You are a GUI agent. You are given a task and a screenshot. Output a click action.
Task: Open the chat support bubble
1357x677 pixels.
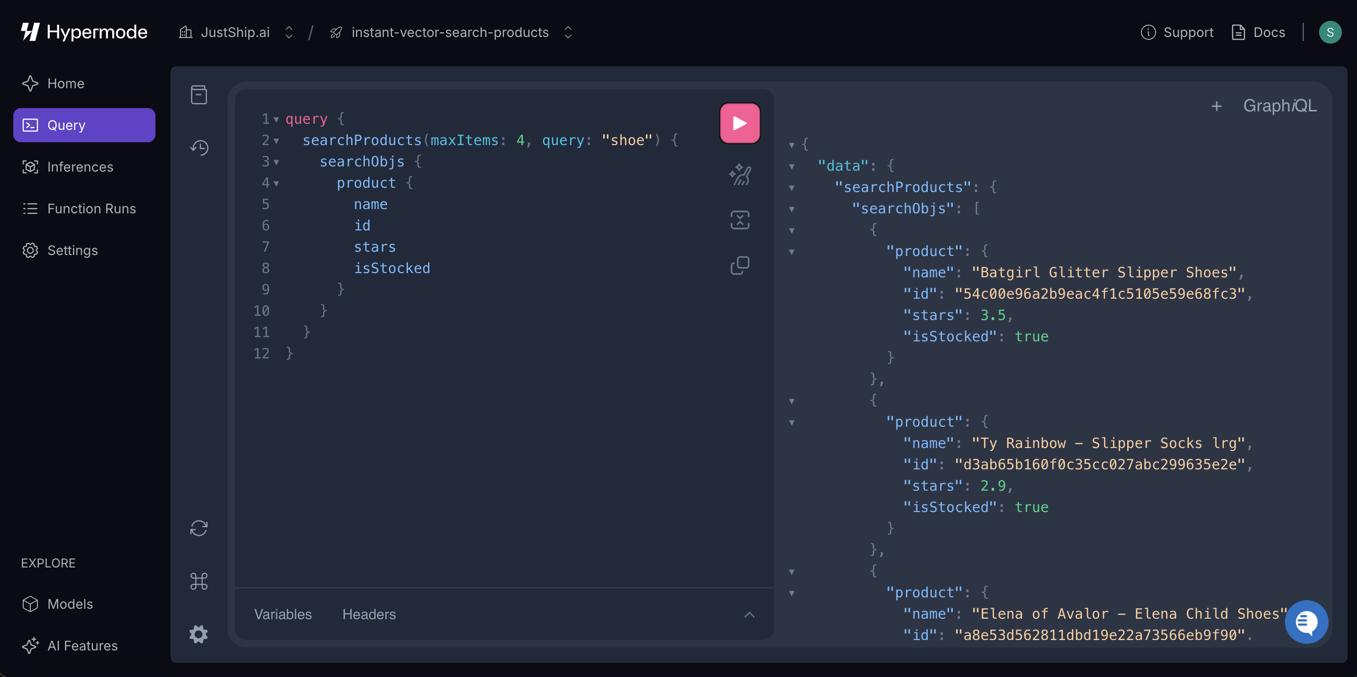(x=1306, y=622)
